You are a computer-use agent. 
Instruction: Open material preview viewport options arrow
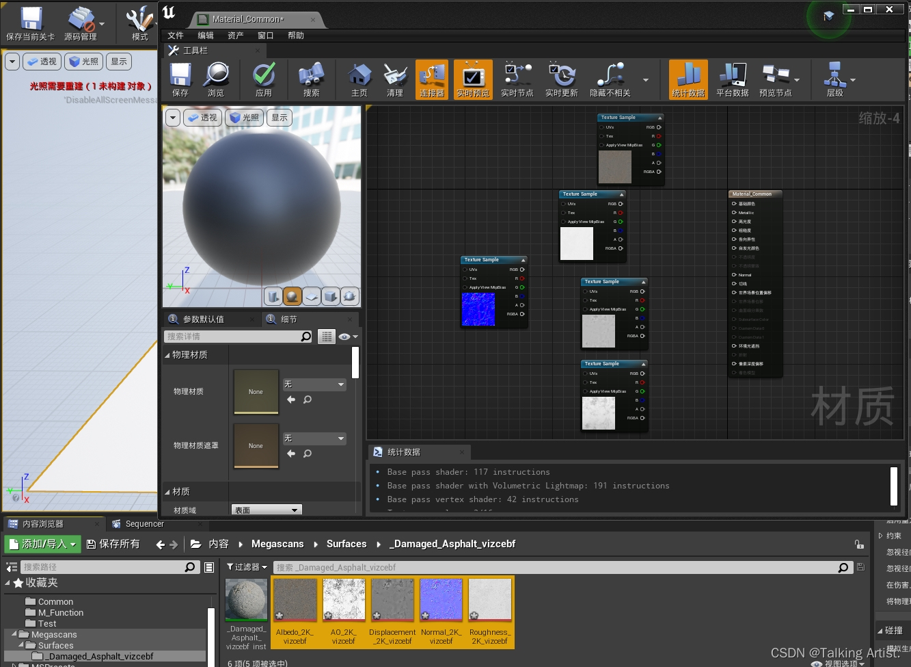coord(173,118)
